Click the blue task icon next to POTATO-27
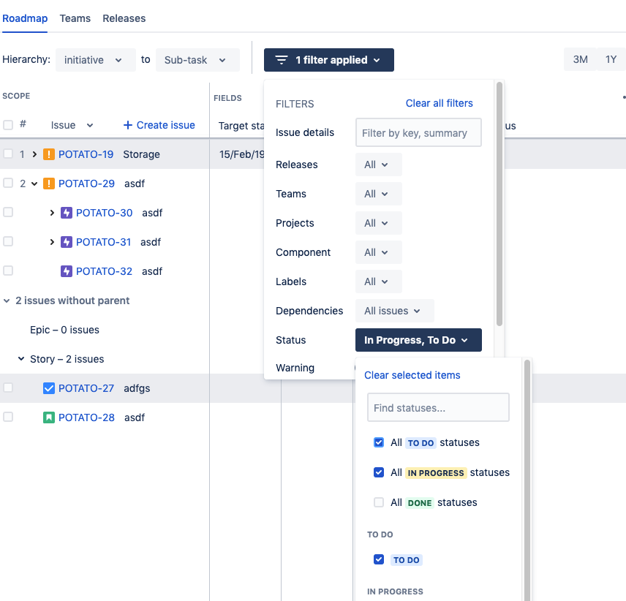The width and height of the screenshot is (626, 601). pos(48,388)
